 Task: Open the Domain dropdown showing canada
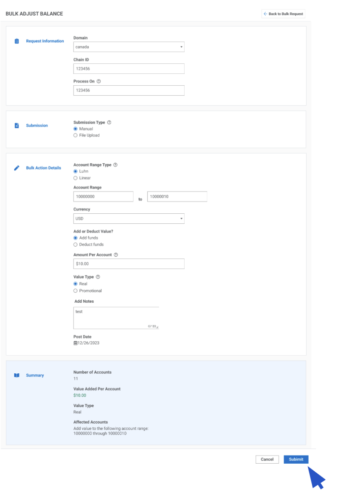(x=129, y=47)
